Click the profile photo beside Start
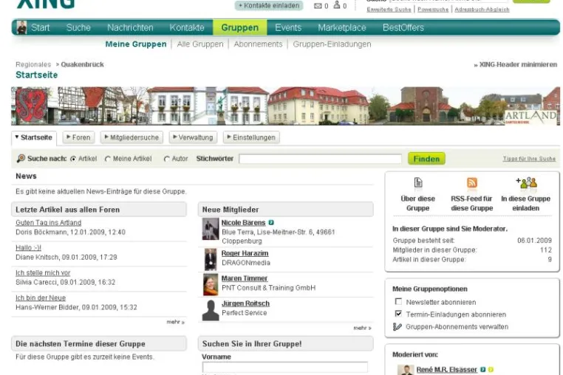This screenshot has width=563, height=375. (x=22, y=27)
